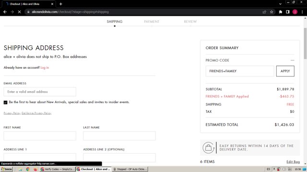Click the Checkout | Alice and Olivia taskbar button
307x172 pixels.
pyautogui.click(x=94, y=169)
